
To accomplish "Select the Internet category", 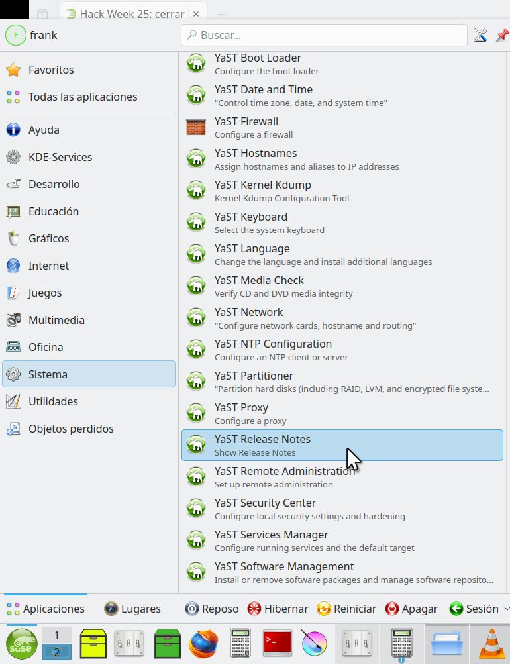I will 48,266.
